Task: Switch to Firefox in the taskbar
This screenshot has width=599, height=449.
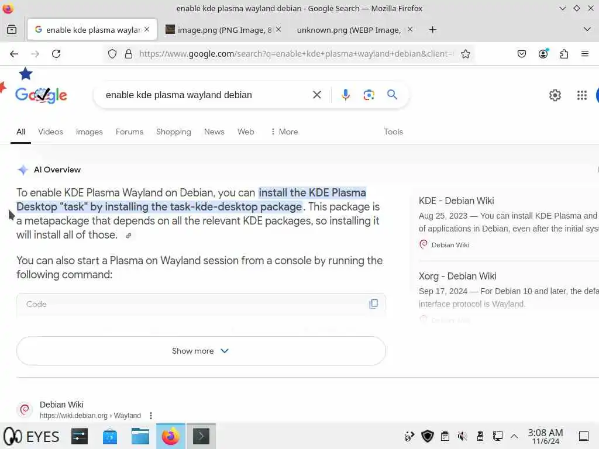Action: pos(170,436)
